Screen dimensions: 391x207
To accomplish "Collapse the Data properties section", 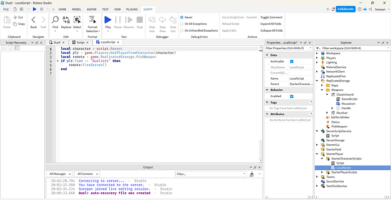I will coord(267,55).
